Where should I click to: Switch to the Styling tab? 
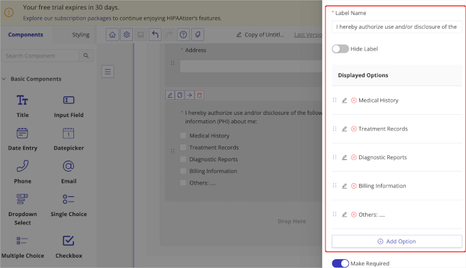(81, 35)
